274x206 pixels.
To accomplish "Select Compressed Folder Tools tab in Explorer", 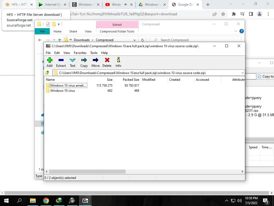I will coord(117,31).
